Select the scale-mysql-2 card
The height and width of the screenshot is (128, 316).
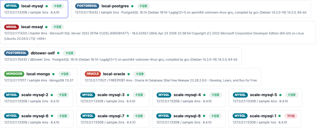click(x=36, y=98)
